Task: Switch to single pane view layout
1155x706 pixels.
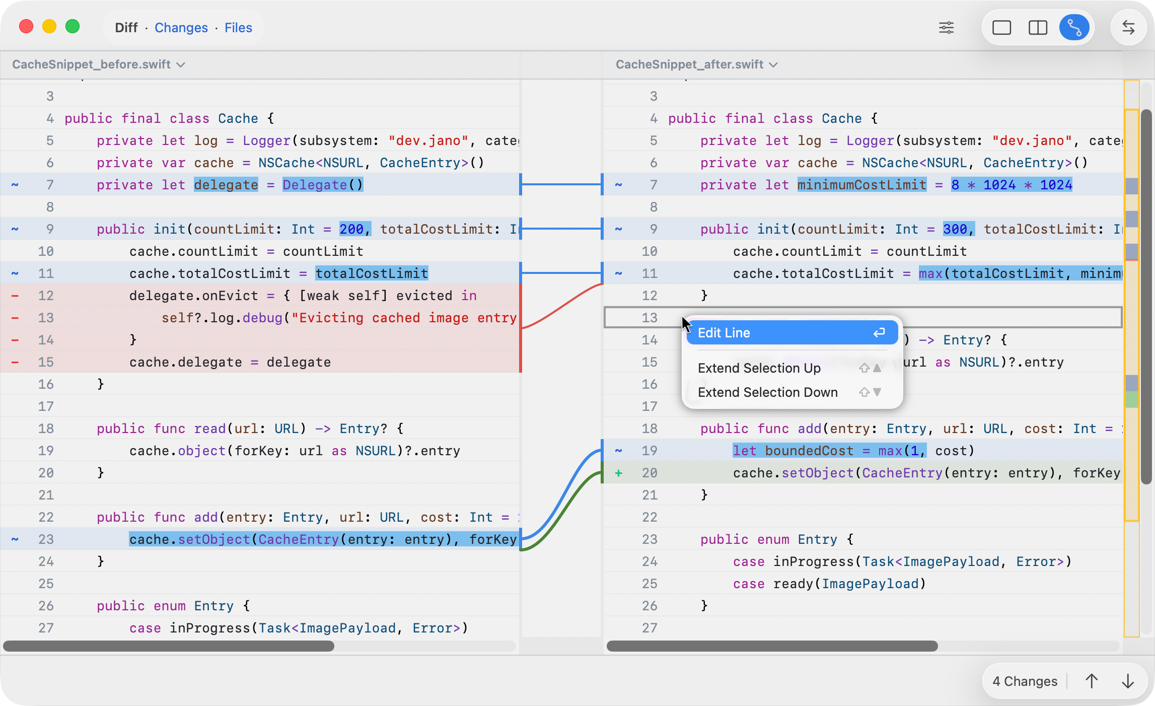Action: click(1001, 28)
